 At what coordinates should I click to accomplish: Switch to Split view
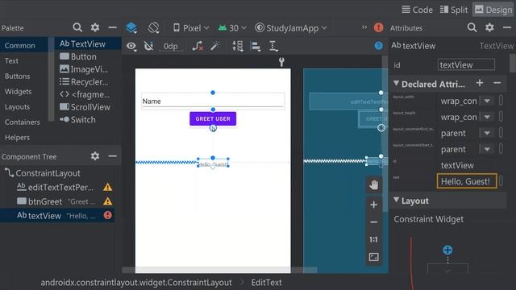tap(453, 10)
